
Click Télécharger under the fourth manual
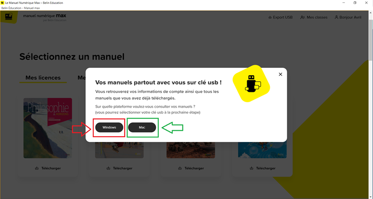click(262, 168)
